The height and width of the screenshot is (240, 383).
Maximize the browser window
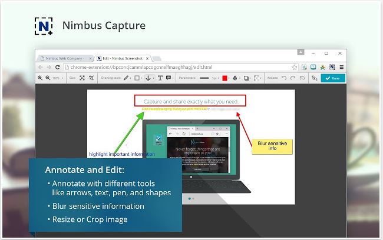point(326,53)
